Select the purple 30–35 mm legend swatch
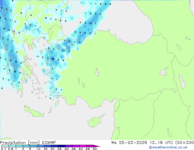Viewport: 194px width, 150px height. point(69,146)
